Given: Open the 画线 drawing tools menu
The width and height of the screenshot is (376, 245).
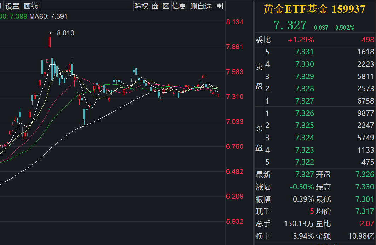Looking at the screenshot, I should (x=30, y=6).
